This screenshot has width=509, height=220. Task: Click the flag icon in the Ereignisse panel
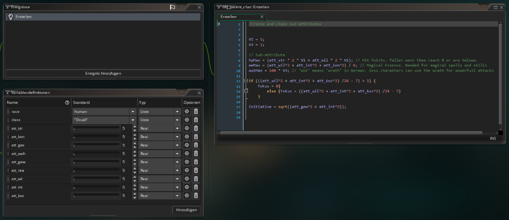(x=173, y=7)
